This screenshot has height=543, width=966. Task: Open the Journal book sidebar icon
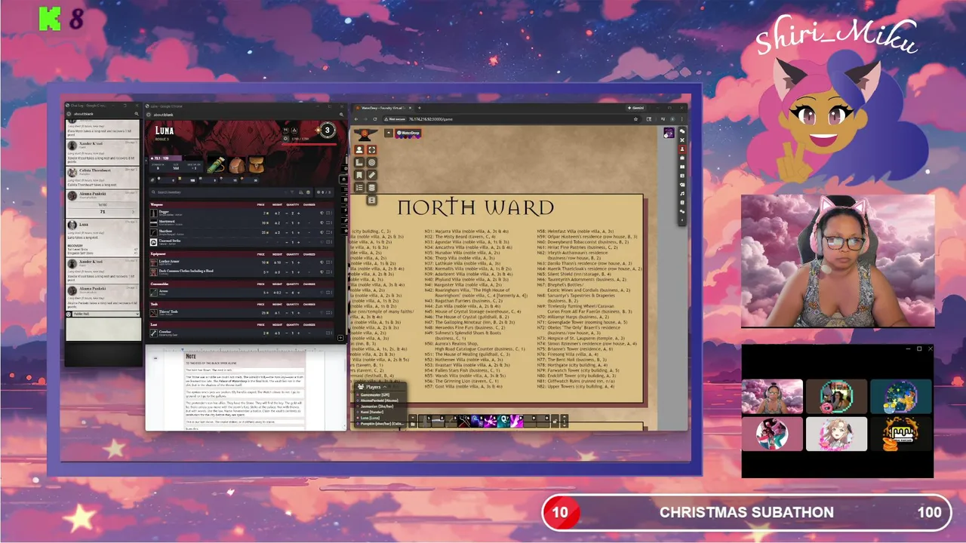[681, 167]
